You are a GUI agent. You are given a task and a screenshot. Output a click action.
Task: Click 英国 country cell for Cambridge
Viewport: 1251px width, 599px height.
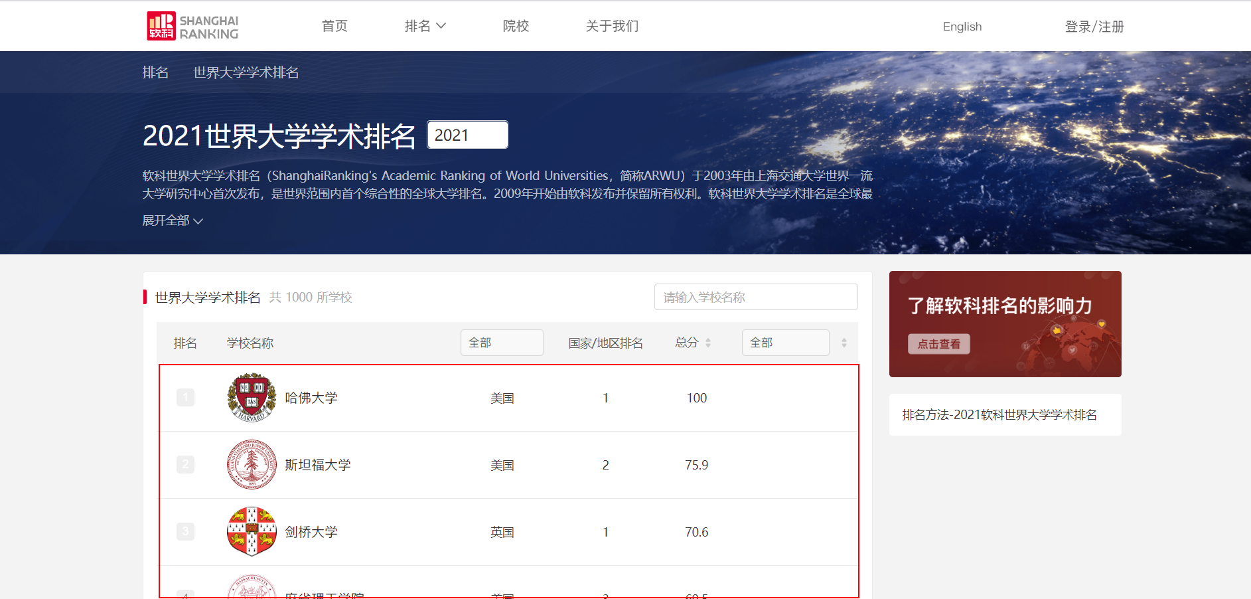502,532
